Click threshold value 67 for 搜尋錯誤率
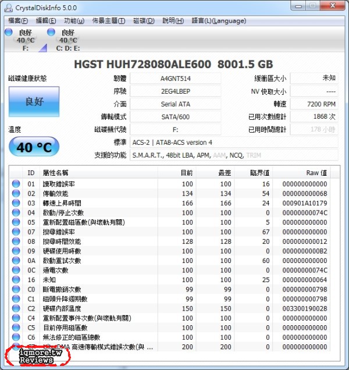The width and height of the screenshot is (349, 370). [266, 232]
